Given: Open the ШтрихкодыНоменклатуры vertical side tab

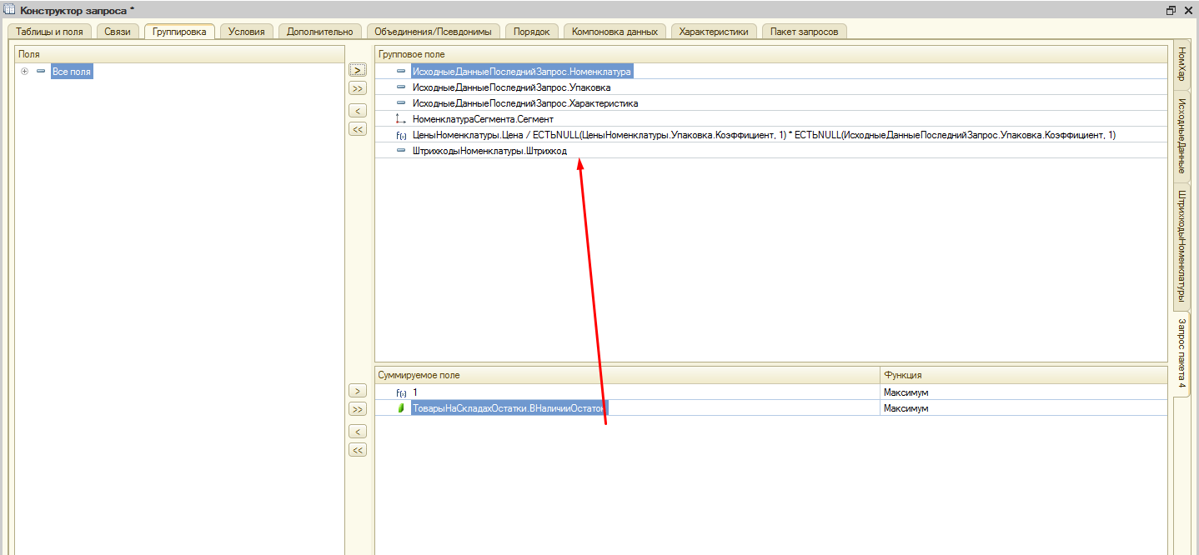Looking at the screenshot, I should 1181,246.
